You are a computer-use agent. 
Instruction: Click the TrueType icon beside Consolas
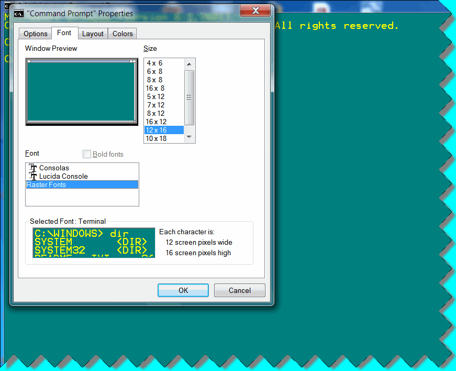click(33, 168)
